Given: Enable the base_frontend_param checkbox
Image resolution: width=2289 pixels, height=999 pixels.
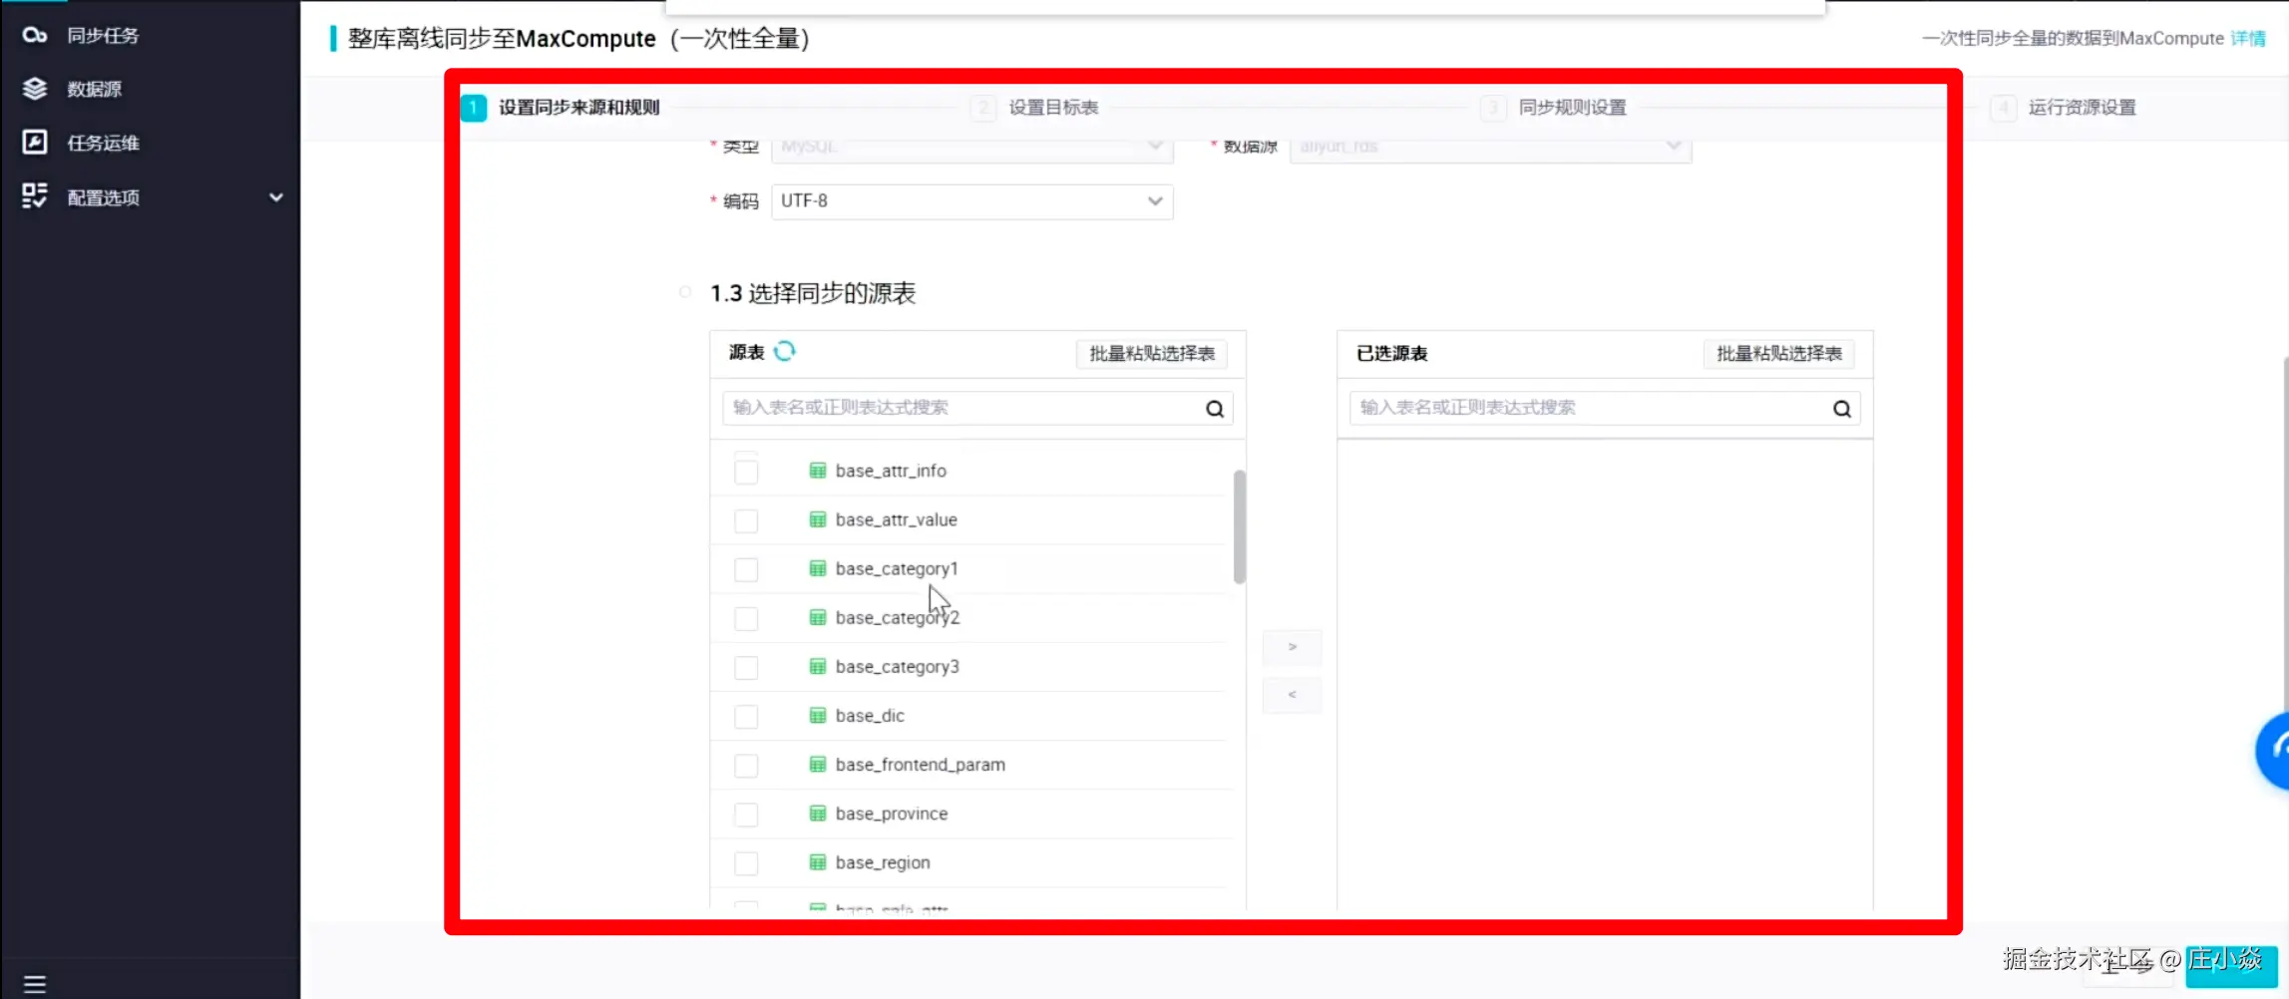Looking at the screenshot, I should click(x=746, y=766).
